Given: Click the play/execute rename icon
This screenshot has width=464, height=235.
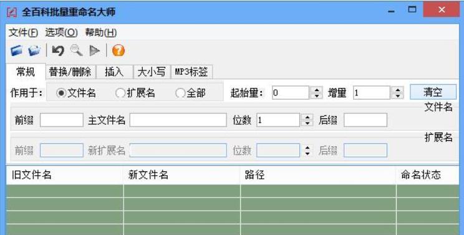Looking at the screenshot, I should click(95, 51).
